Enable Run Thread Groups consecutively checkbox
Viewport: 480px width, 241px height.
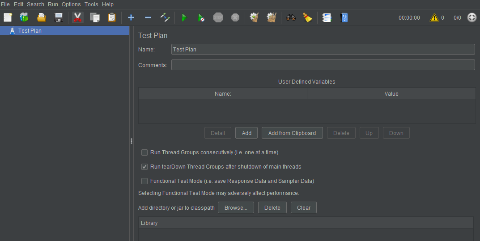pyautogui.click(x=144, y=152)
